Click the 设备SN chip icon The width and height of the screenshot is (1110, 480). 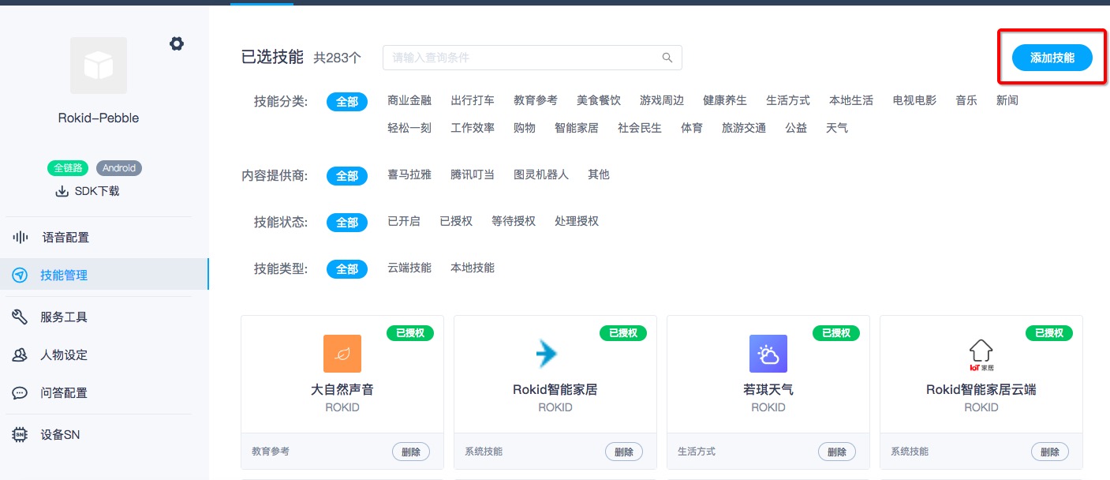click(20, 435)
